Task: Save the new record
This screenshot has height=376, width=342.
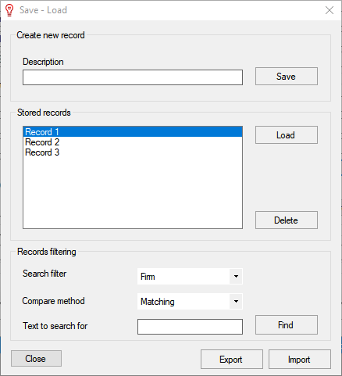Action: click(287, 77)
